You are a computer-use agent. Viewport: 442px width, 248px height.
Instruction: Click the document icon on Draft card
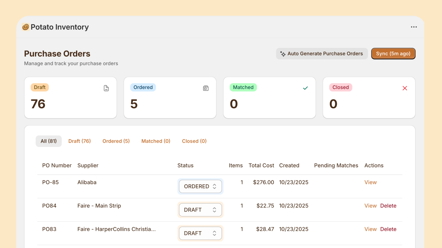[x=106, y=88]
